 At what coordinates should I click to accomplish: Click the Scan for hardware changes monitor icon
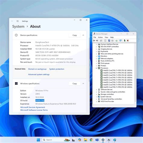[120, 40]
